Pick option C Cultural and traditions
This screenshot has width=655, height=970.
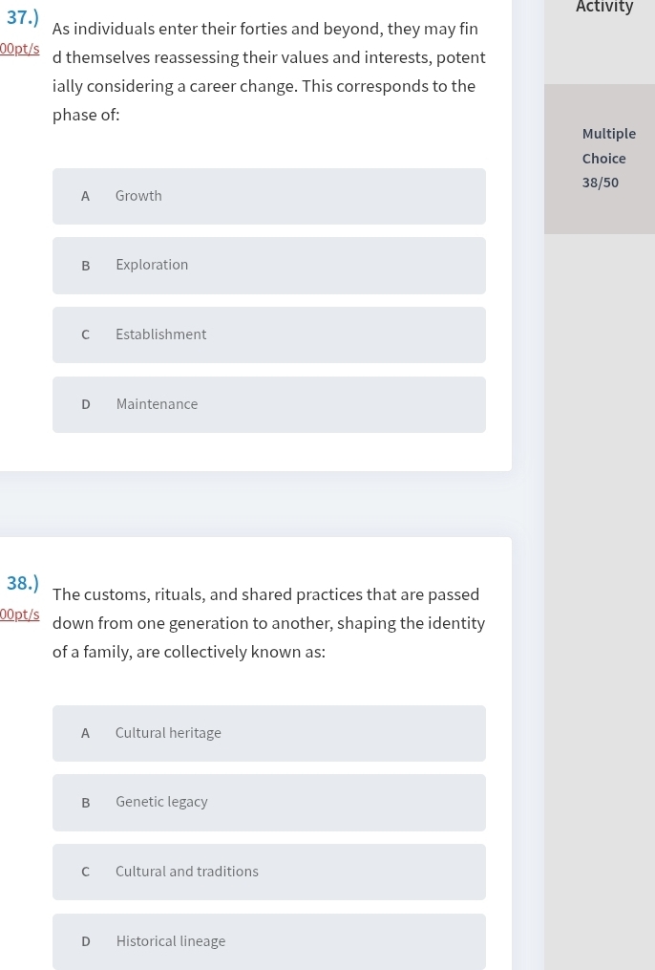click(269, 872)
